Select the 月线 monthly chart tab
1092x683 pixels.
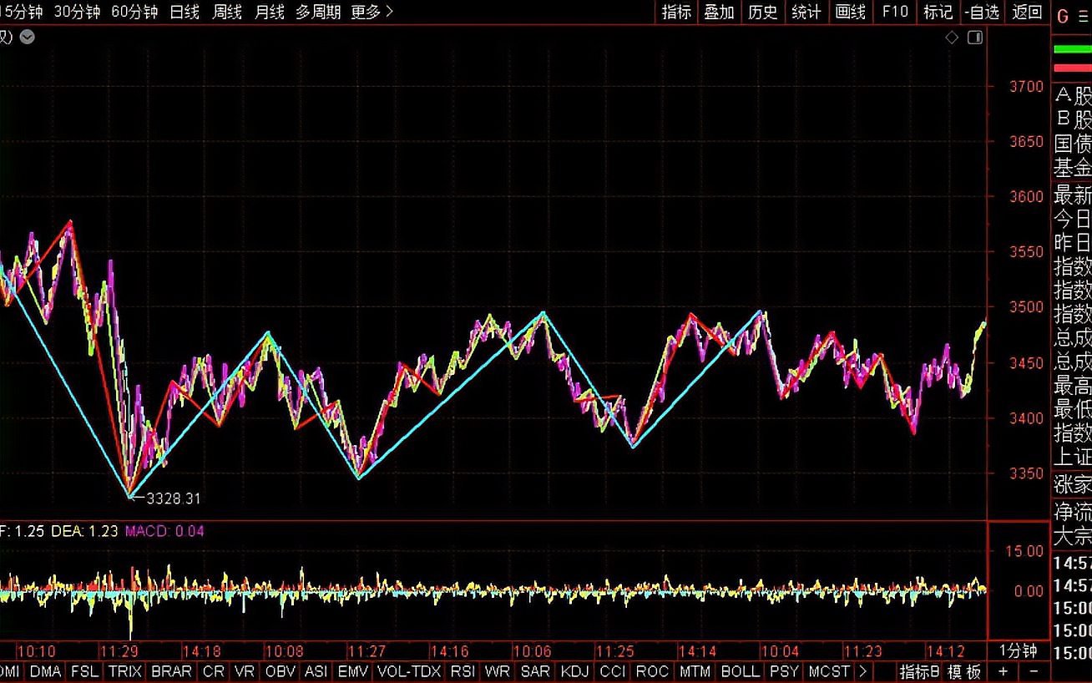click(x=270, y=12)
